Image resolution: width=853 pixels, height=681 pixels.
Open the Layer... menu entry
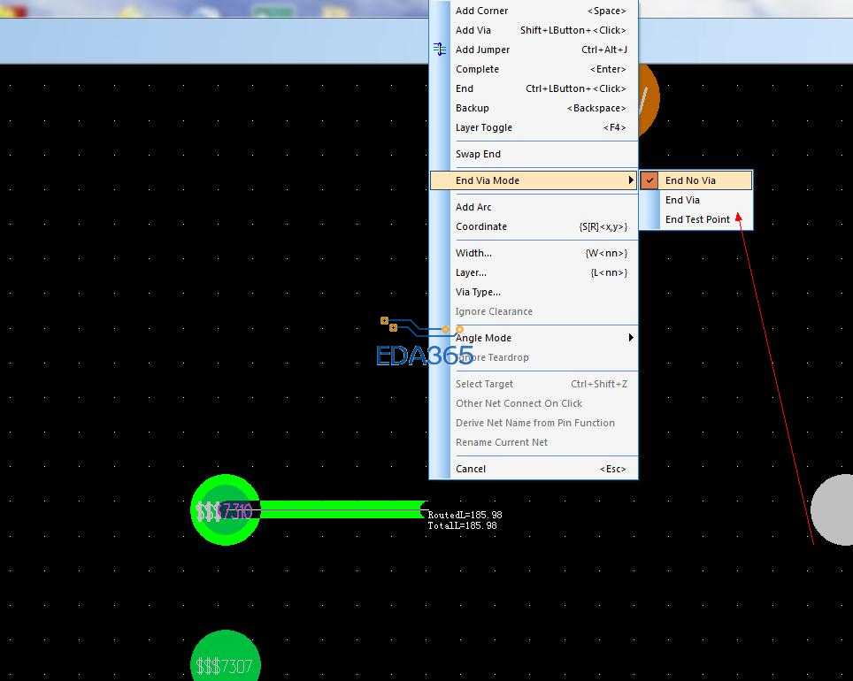click(x=533, y=273)
